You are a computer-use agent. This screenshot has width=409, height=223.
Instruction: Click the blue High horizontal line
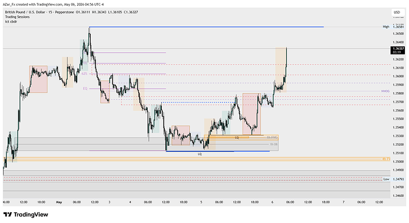(x=206, y=27)
